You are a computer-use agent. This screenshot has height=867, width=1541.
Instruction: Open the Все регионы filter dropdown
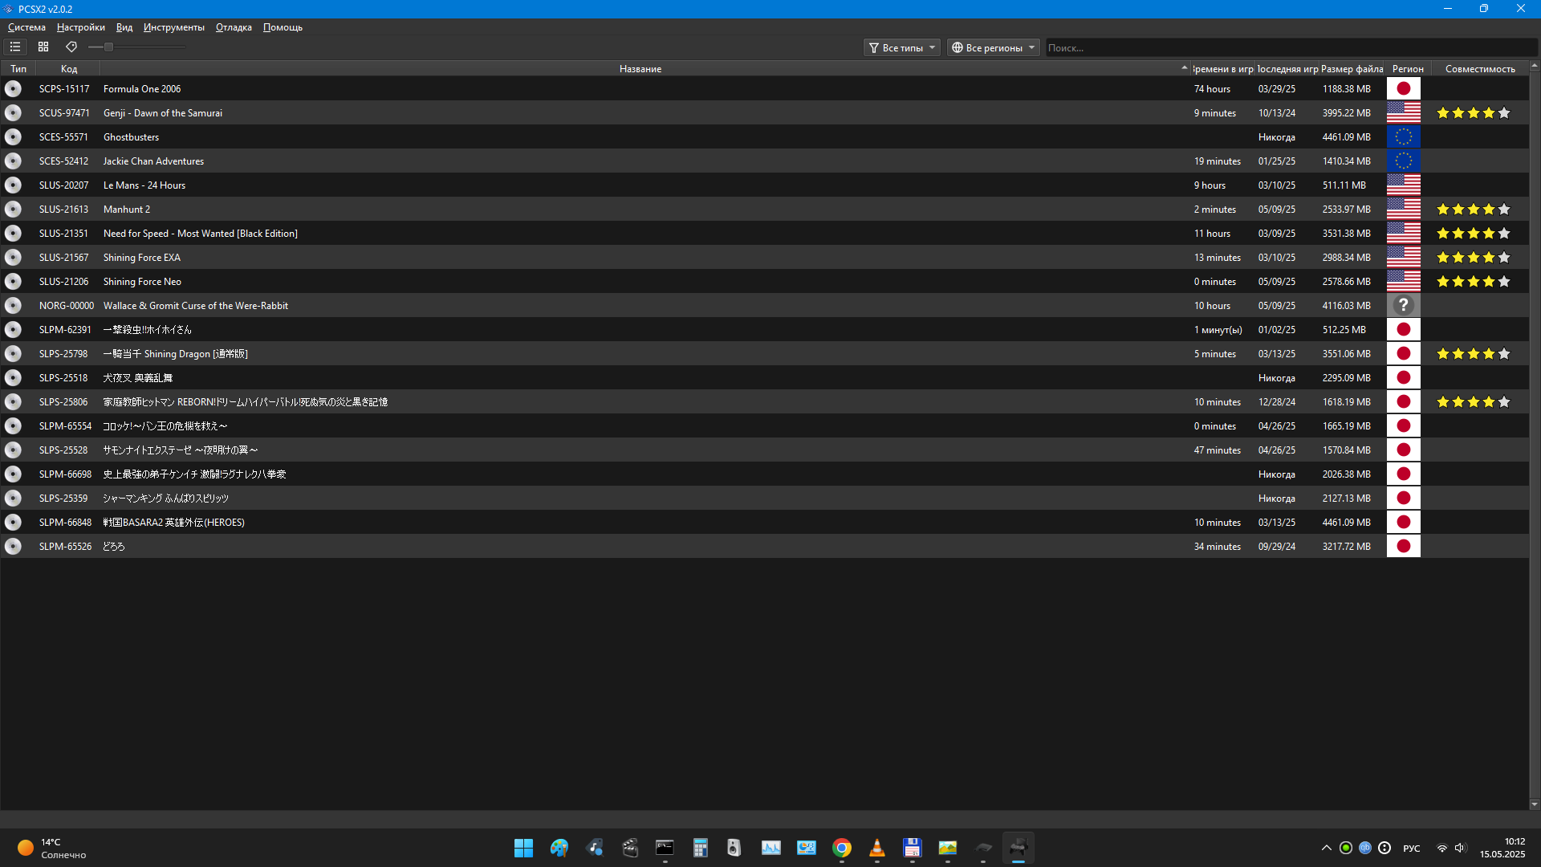993,48
